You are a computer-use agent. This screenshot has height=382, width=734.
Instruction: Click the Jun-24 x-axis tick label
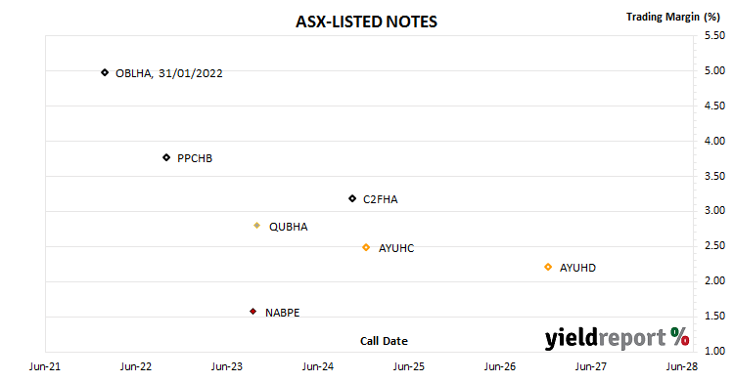point(318,366)
